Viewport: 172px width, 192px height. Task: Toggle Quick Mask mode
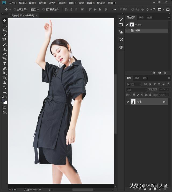coord(4,107)
